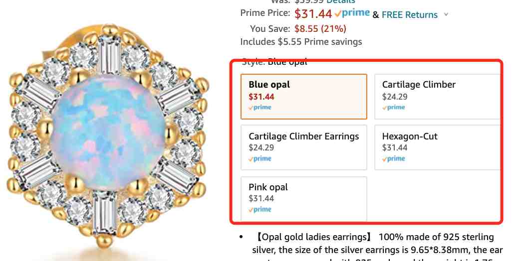Open the Details link near Was price
Screen dimensions: 523x261
click(x=340, y=1)
